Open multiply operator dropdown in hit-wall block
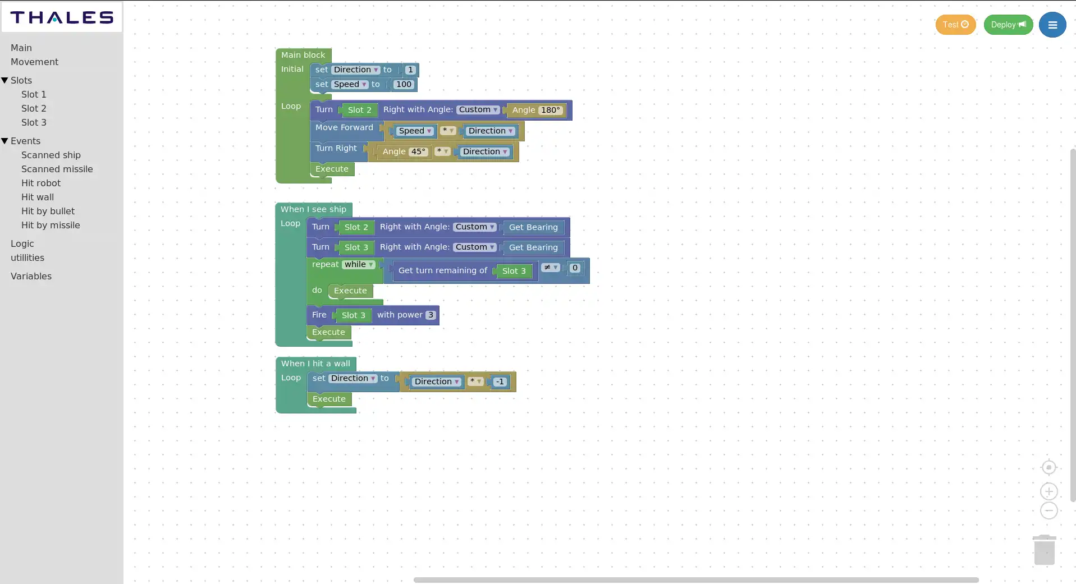 475,381
